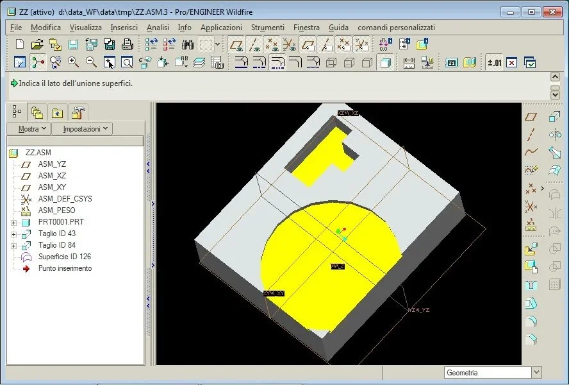569x385 pixels.
Task: Open the Geometria selection filter dropdown
Action: click(x=537, y=373)
